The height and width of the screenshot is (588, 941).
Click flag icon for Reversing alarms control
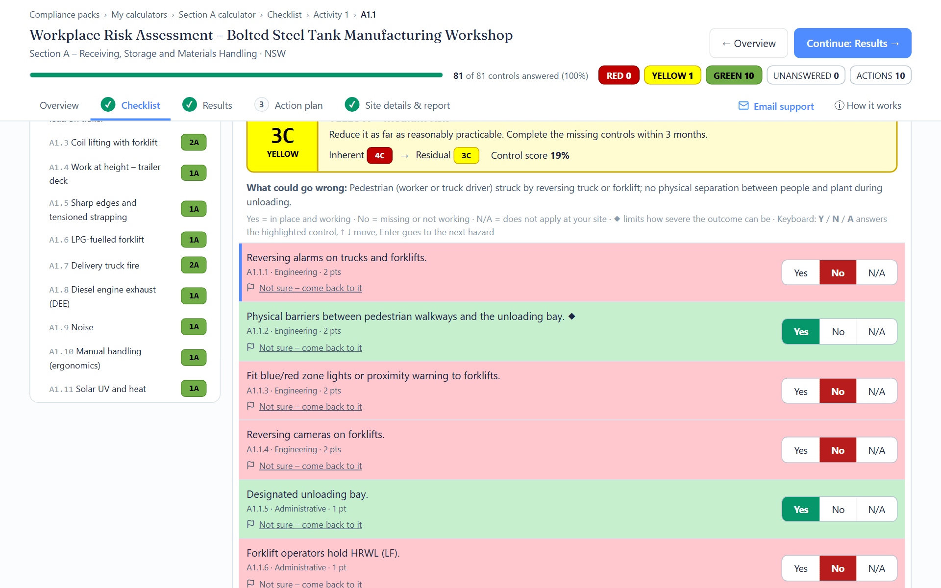pos(250,288)
